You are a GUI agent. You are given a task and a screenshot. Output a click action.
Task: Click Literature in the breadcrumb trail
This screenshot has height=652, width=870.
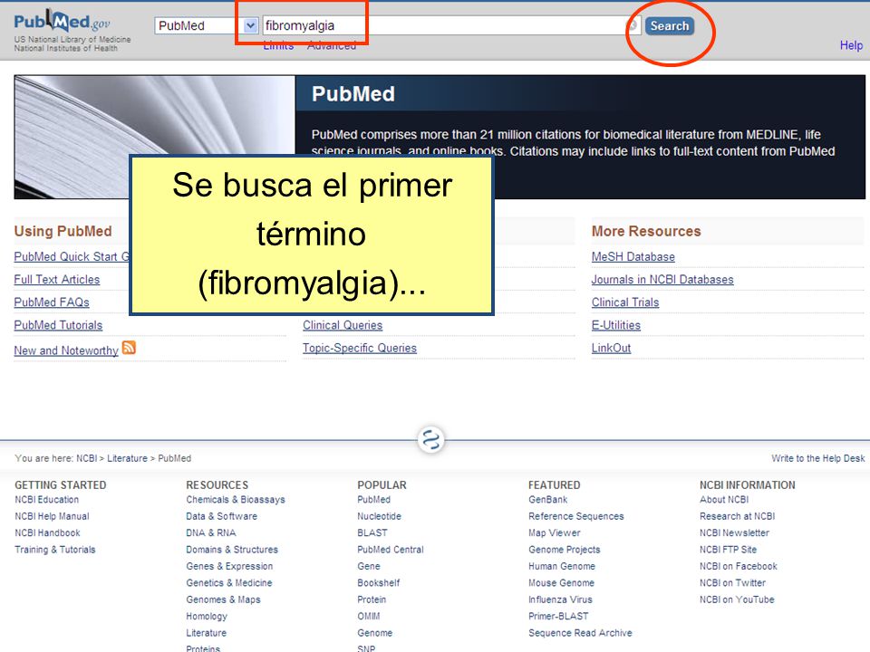pyautogui.click(x=127, y=458)
